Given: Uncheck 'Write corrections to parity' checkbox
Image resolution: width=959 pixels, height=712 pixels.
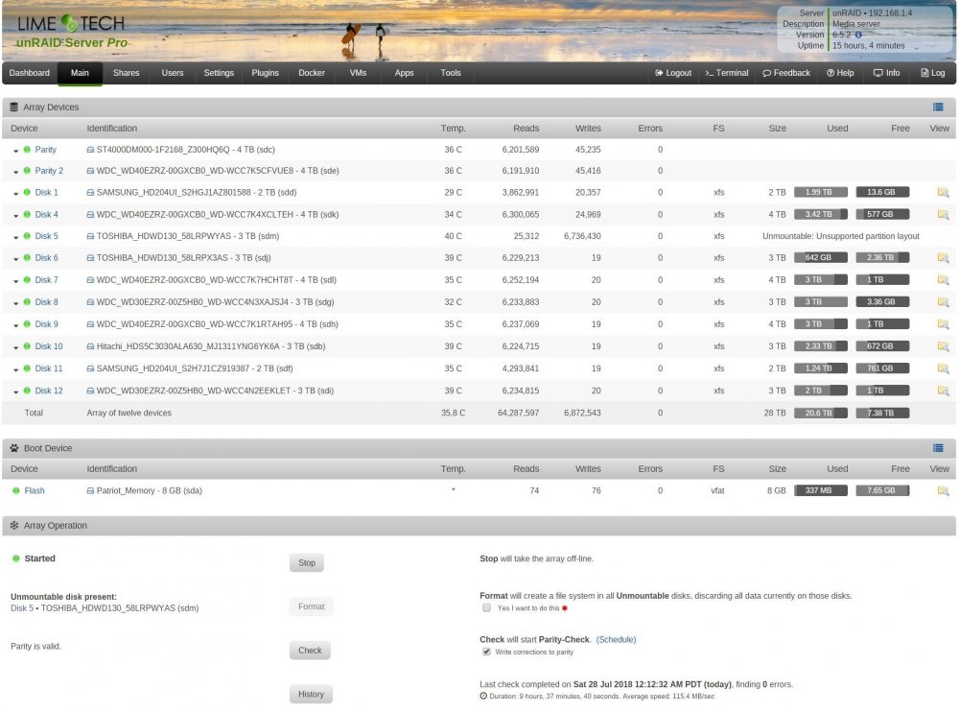Looking at the screenshot, I should click(x=486, y=652).
